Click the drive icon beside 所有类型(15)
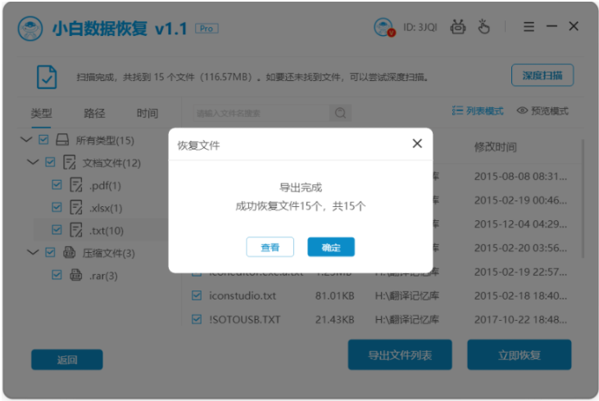The height and width of the screenshot is (401, 599). [x=62, y=140]
